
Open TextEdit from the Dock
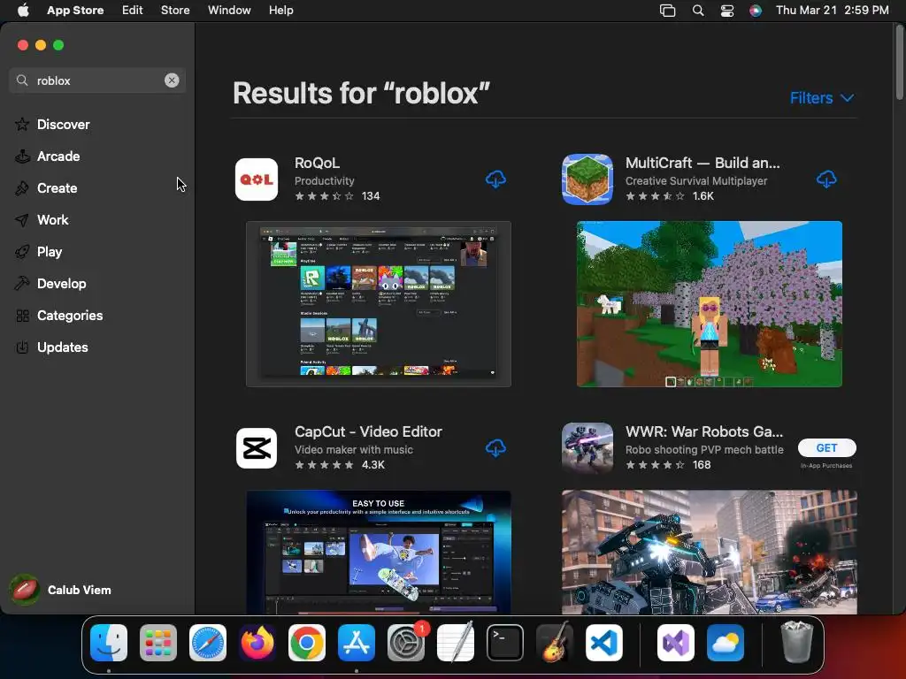point(456,643)
